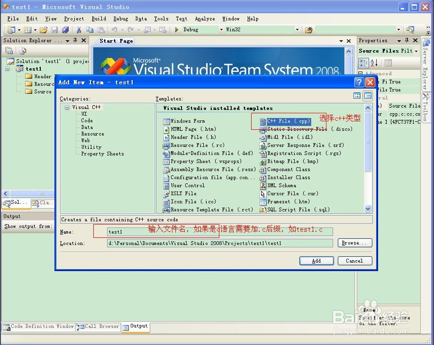Click the green Start Debugging arrow
The width and height of the screenshot is (434, 345).
(x=177, y=29)
